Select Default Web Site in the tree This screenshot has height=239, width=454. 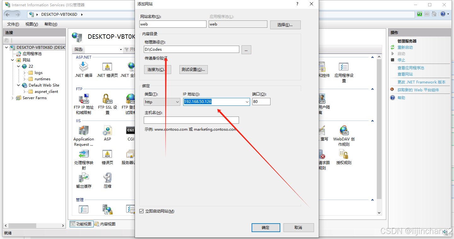(44, 85)
